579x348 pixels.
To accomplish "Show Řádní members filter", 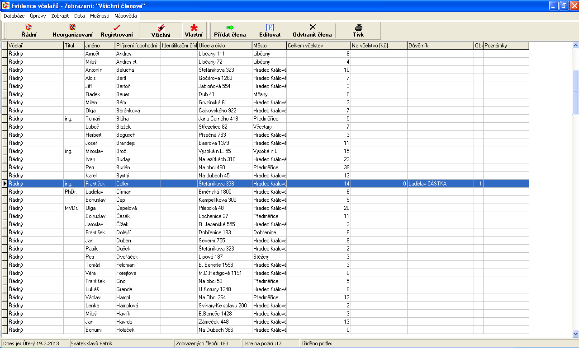I will 29,31.
